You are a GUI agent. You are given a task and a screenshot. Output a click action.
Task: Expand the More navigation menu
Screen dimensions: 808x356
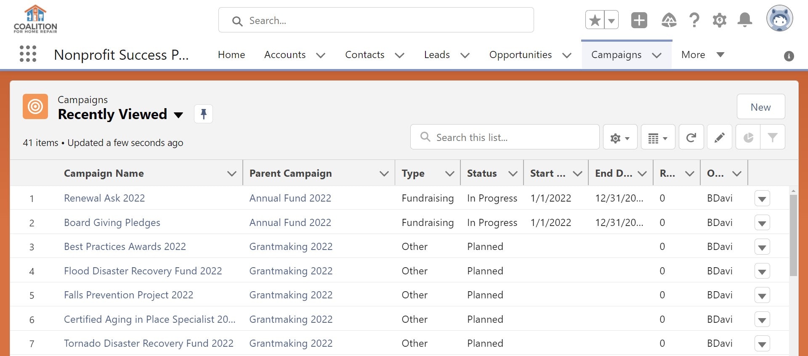(702, 55)
